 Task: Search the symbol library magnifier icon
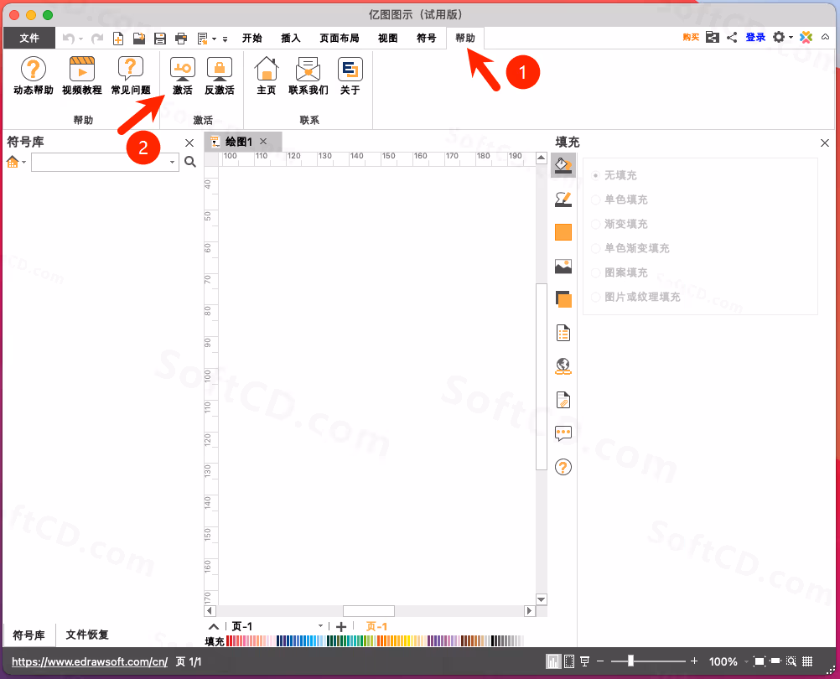190,162
